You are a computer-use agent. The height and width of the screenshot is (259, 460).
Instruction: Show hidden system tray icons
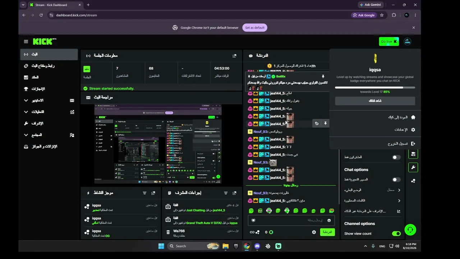click(365, 246)
